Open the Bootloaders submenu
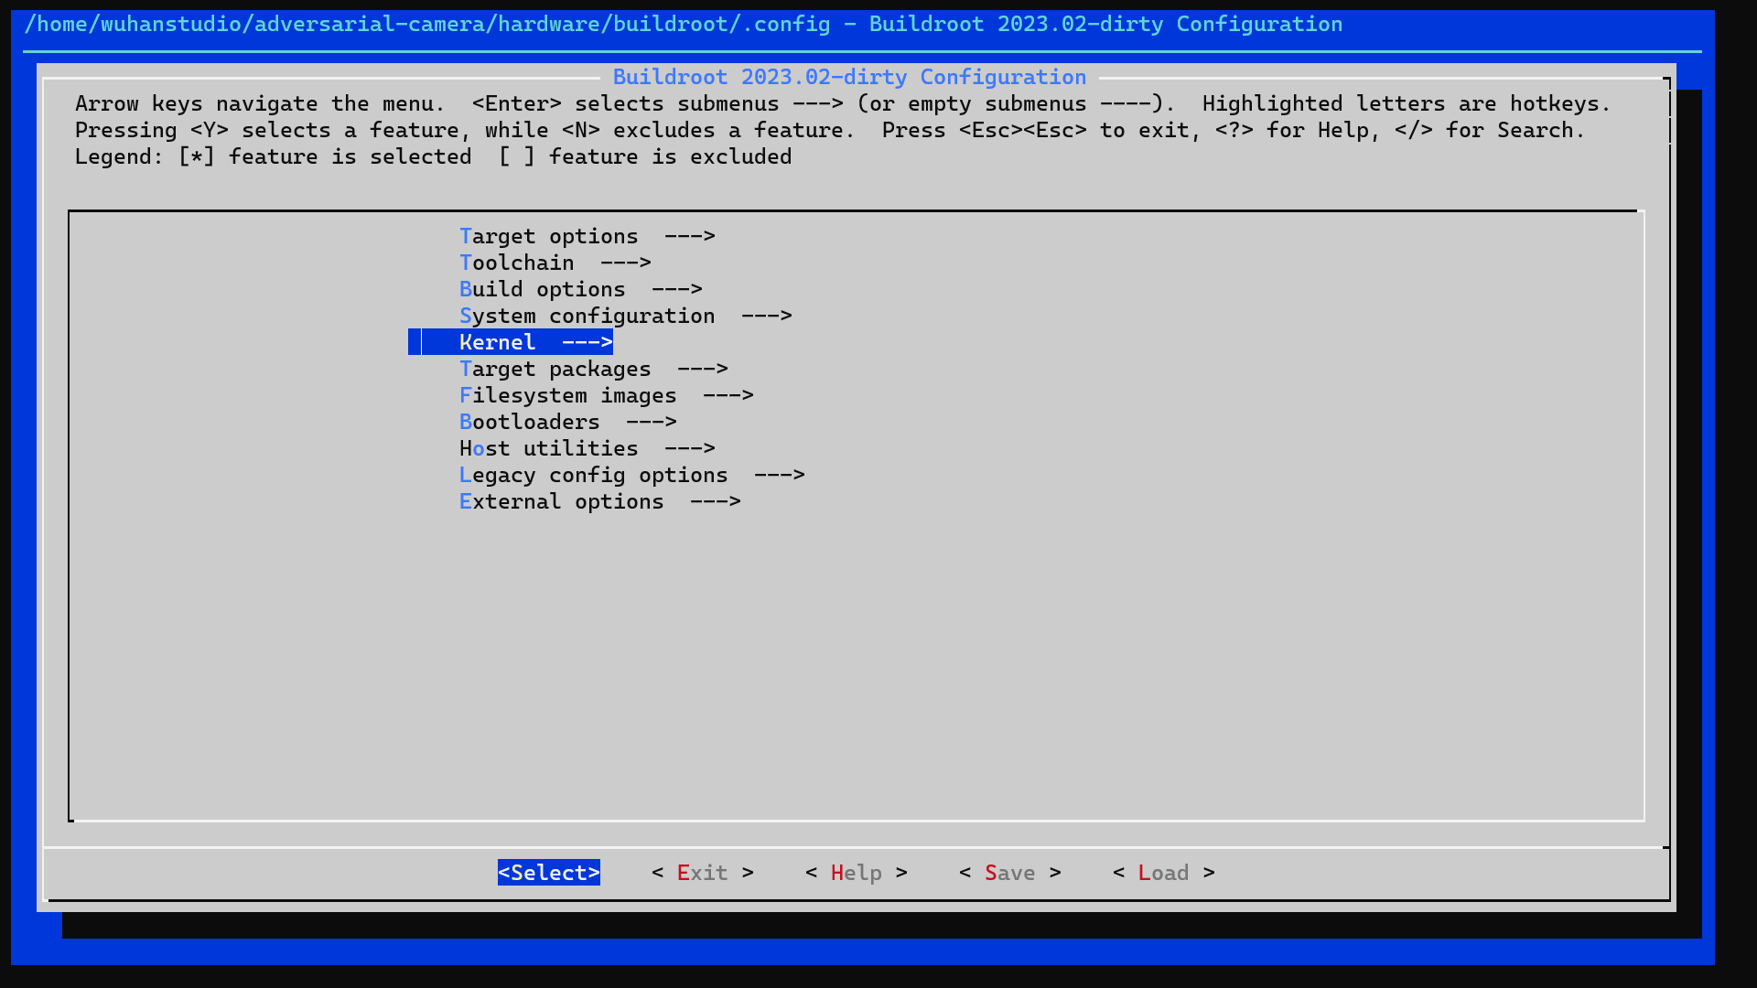 coord(530,421)
